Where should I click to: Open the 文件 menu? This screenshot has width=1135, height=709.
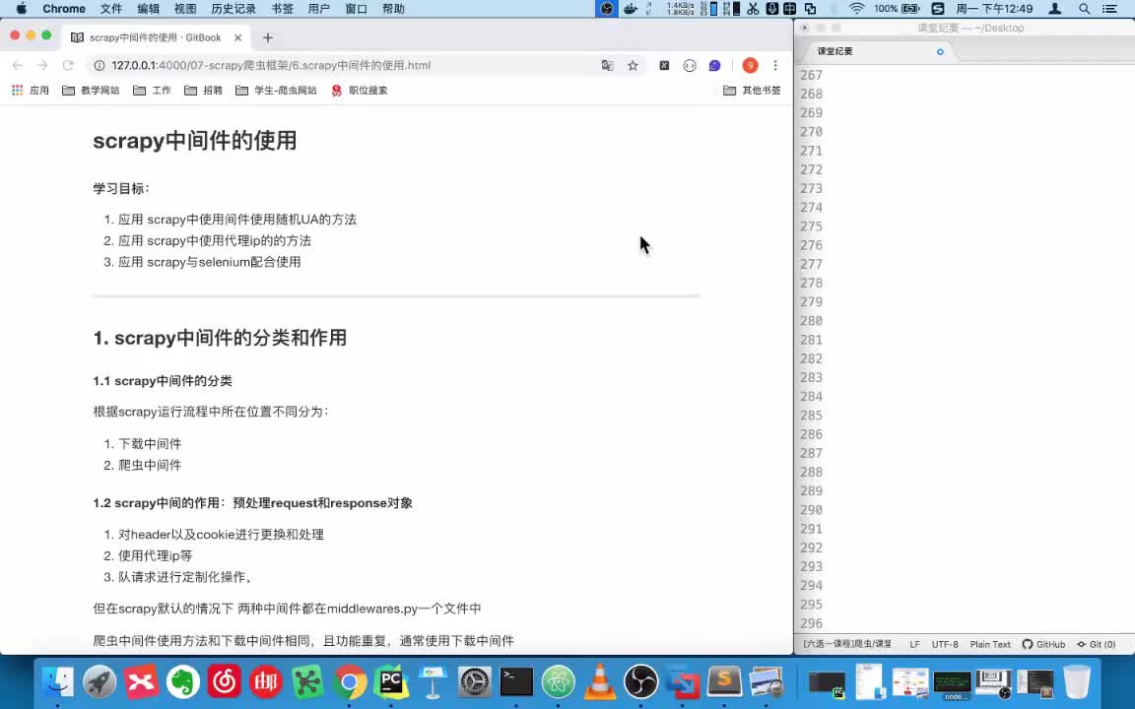(x=110, y=9)
